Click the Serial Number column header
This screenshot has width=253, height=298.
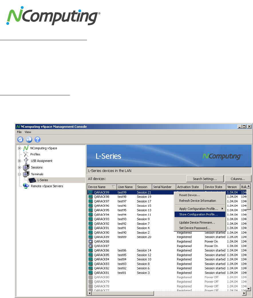[x=164, y=187]
